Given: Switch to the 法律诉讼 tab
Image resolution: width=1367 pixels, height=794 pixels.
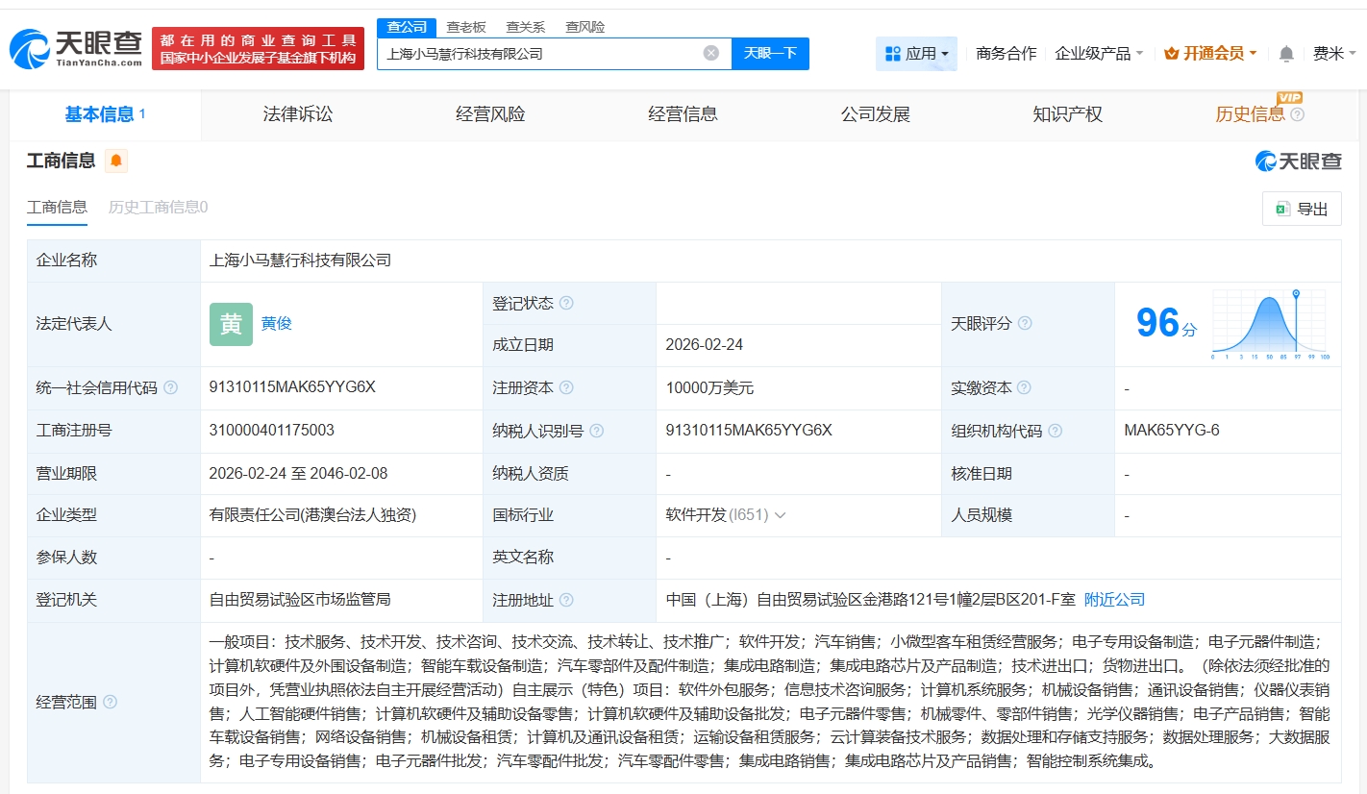Looking at the screenshot, I should tap(297, 114).
